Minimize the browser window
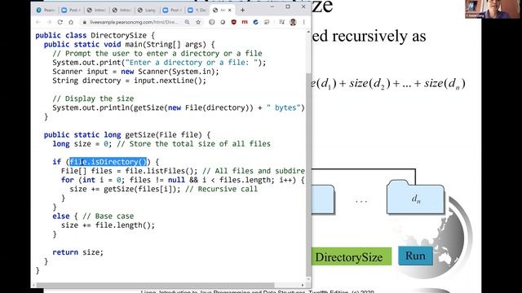This screenshot has width=522, height=293. tap(272, 7)
